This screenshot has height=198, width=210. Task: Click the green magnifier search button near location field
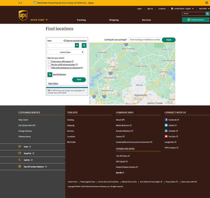coord(84,45)
